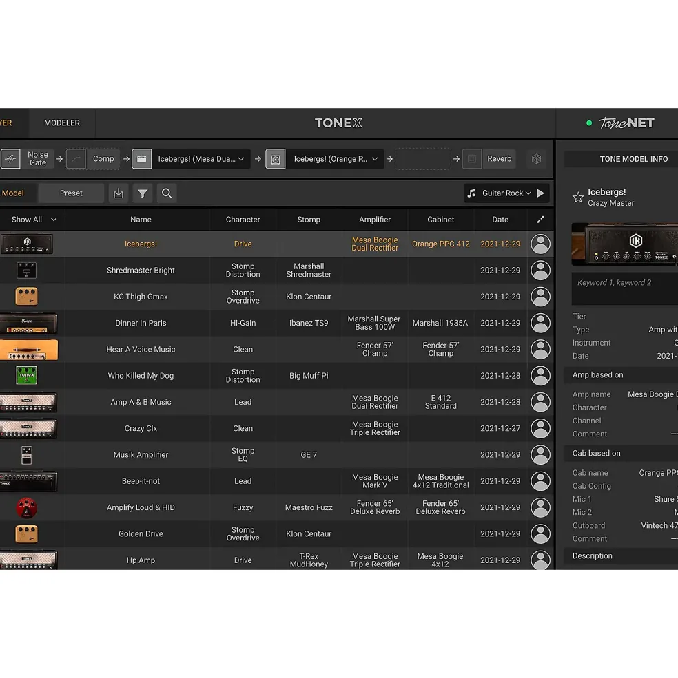
Task: Open the Show All dropdown
Action: tap(34, 220)
